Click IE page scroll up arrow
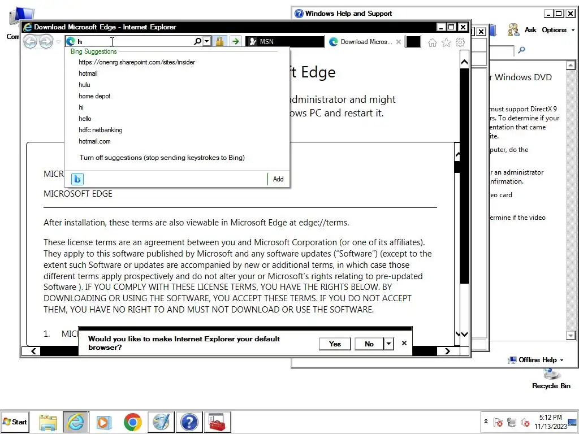Viewport: 579px width, 434px height. click(464, 62)
